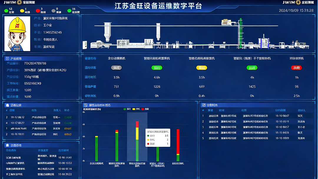Click the green status pill above 4.6h runtime

pos(157,68)
